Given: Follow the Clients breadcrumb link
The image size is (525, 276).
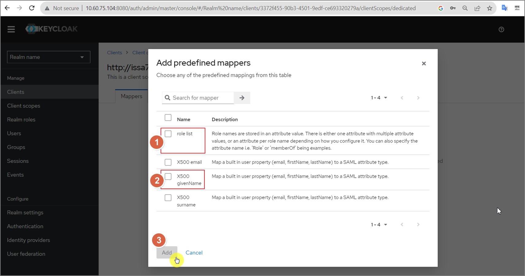Looking at the screenshot, I should pyautogui.click(x=114, y=52).
